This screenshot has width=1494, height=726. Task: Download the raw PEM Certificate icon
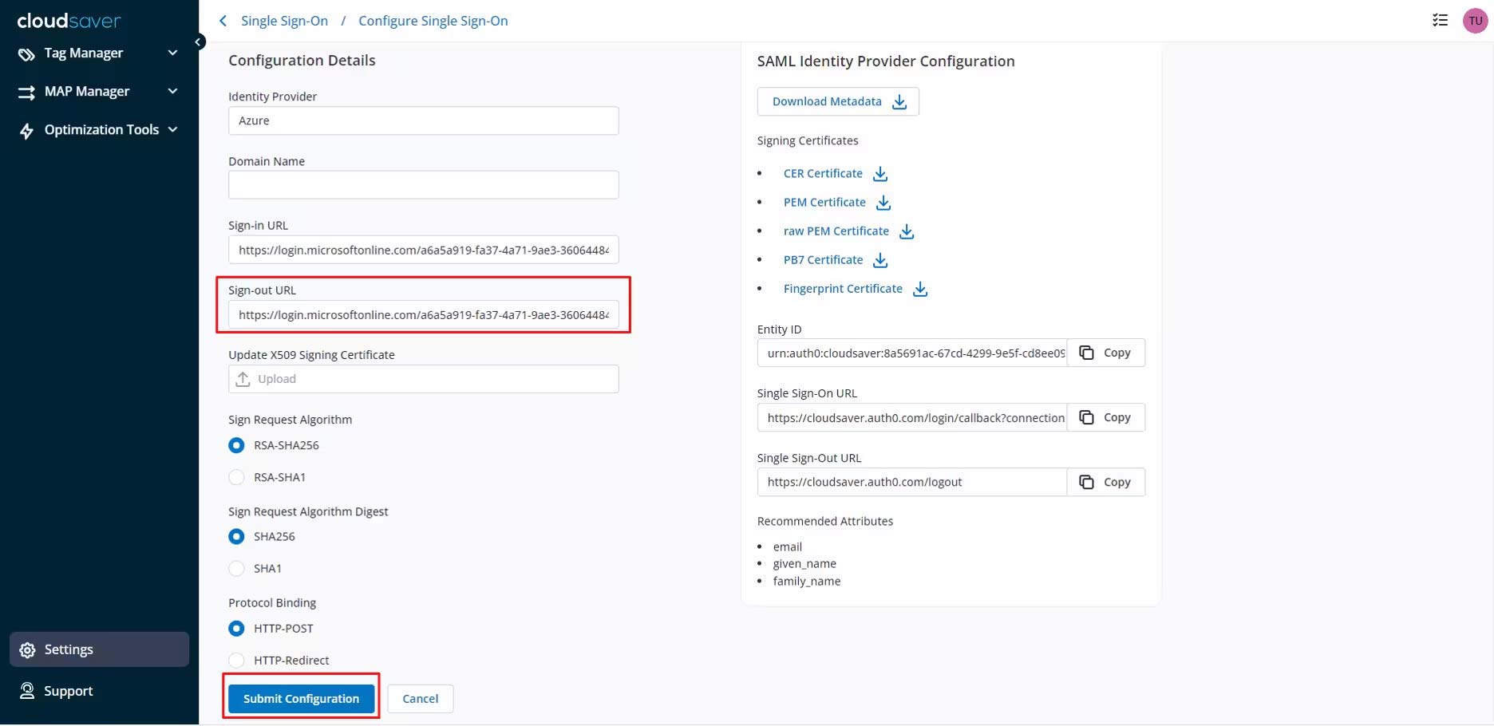click(907, 231)
